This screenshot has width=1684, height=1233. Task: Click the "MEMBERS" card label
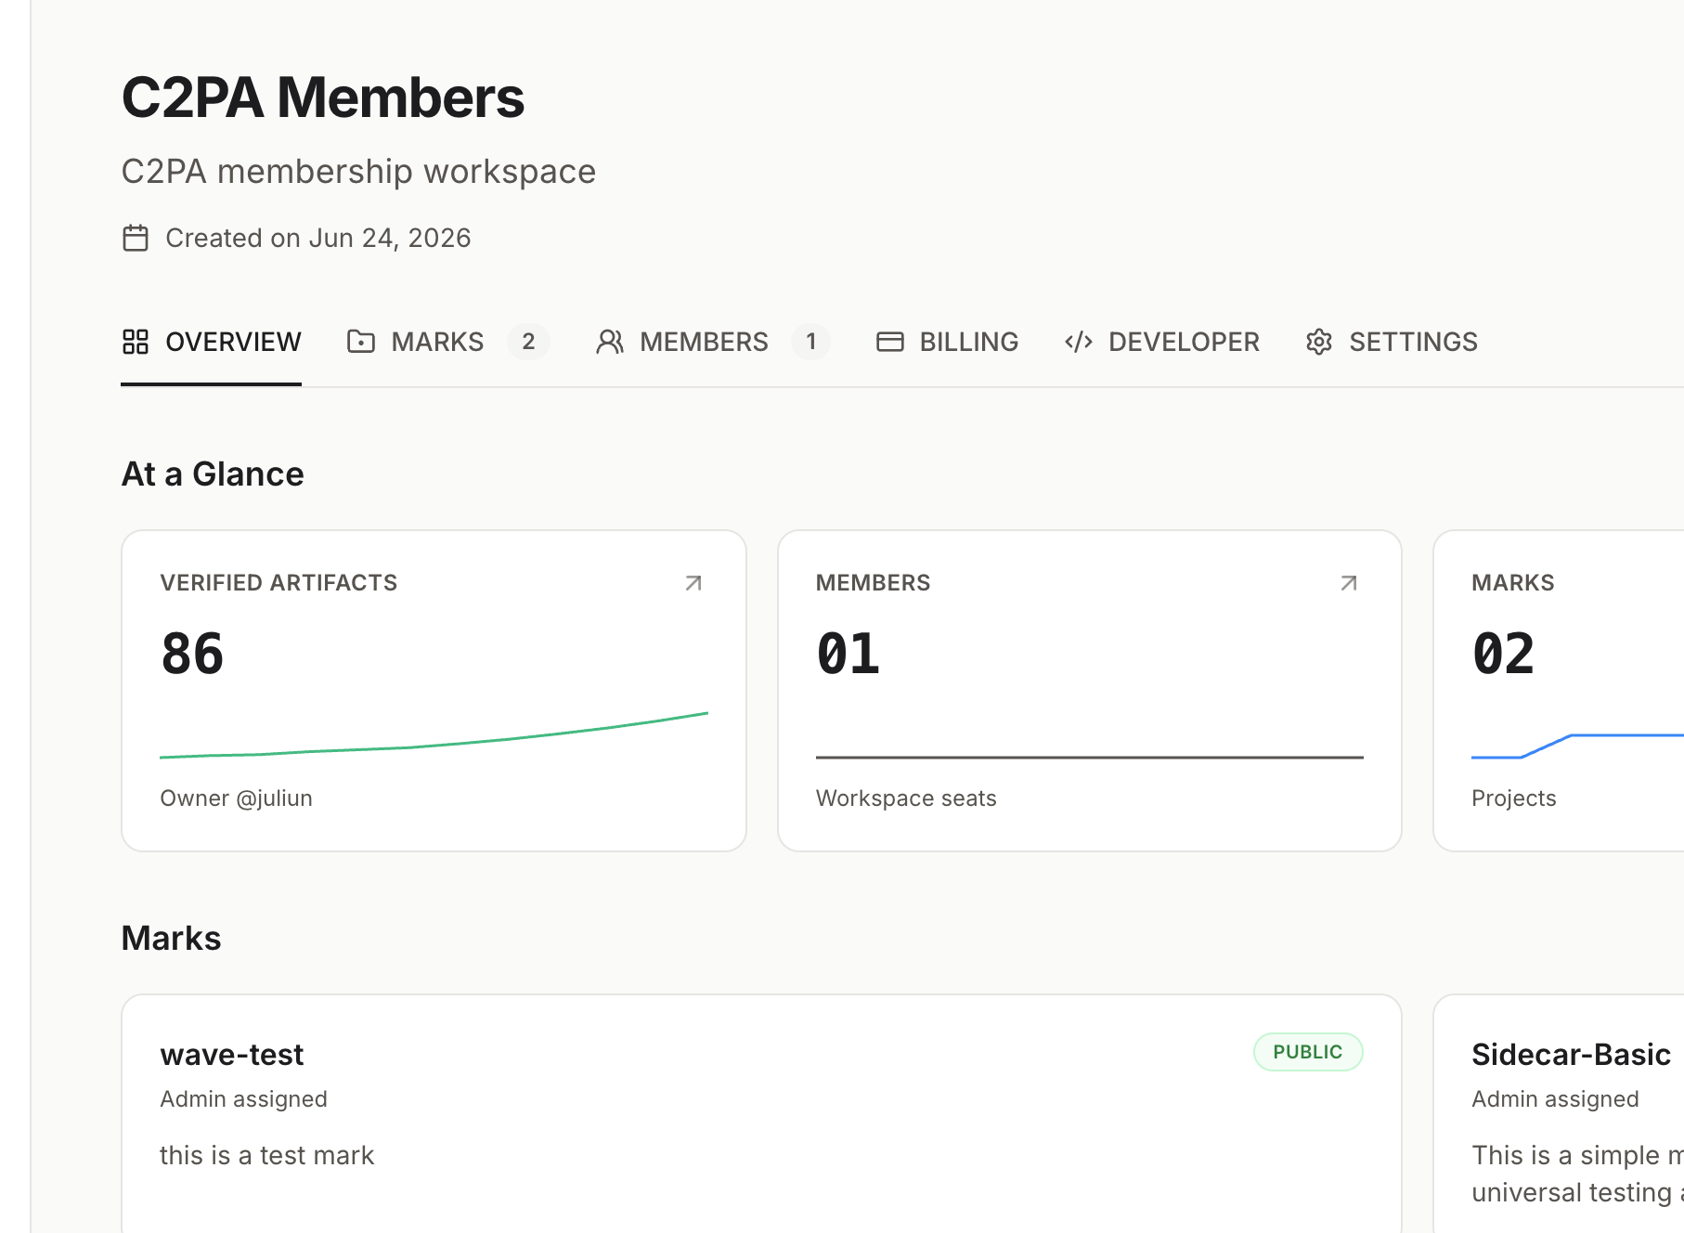click(874, 583)
